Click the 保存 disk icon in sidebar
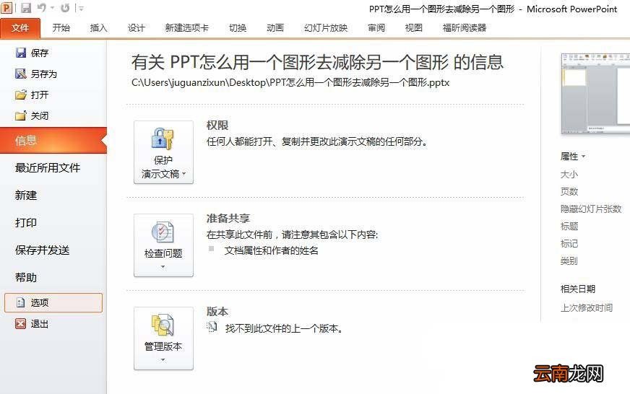Screen dimensions: 630x394 click(x=20, y=53)
